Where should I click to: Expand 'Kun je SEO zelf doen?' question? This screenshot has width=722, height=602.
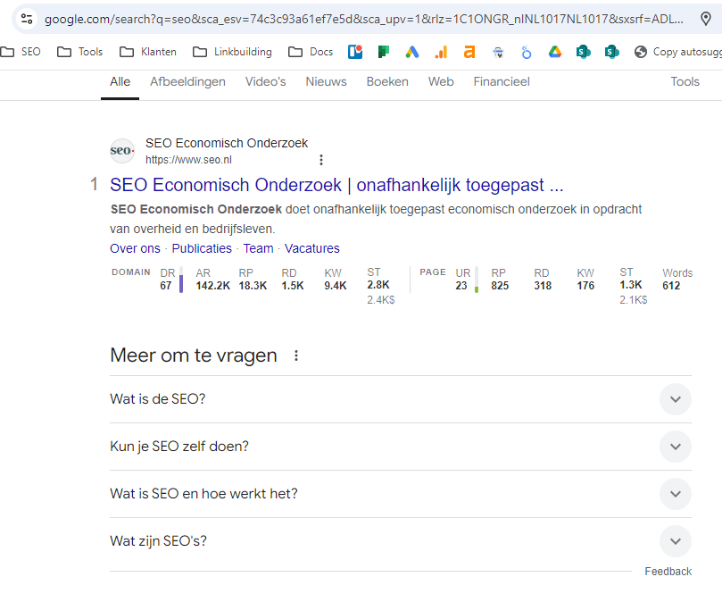point(675,447)
